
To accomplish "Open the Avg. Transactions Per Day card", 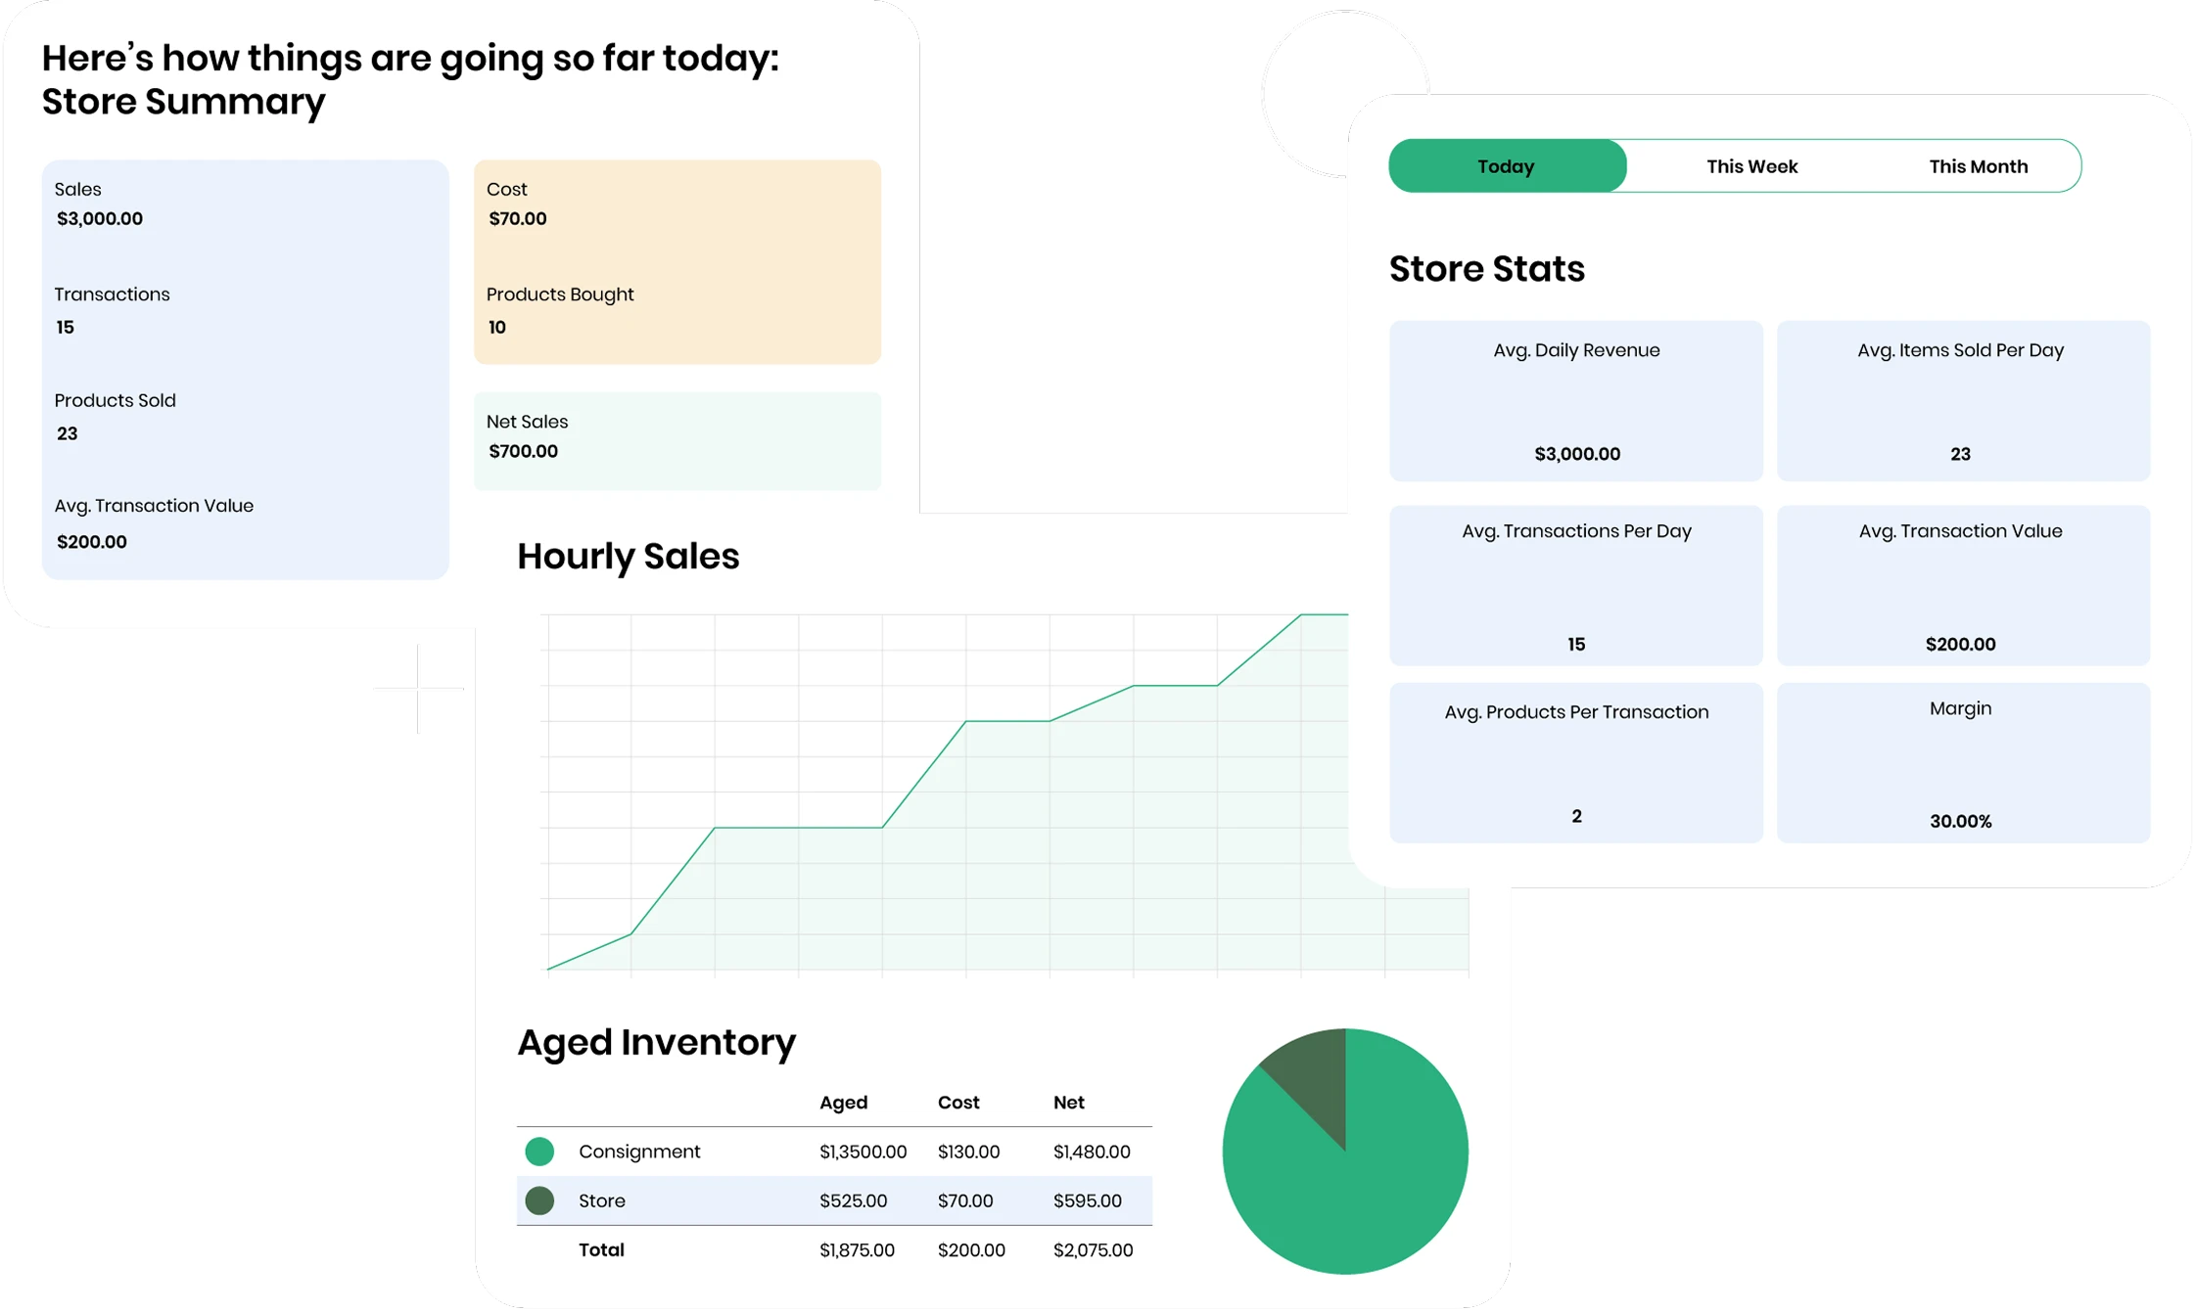I will (1576, 585).
